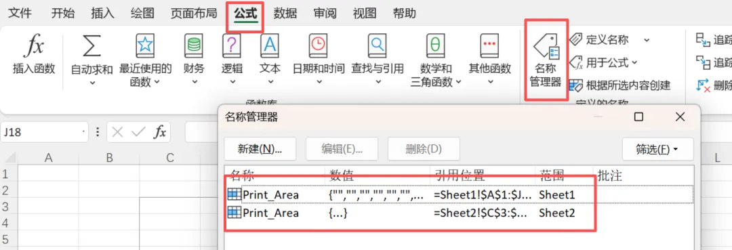
Task: Open the Name Manager (名称管理器) icon
Action: 546,47
